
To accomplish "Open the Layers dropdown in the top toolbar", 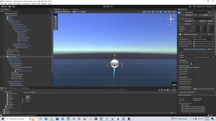I will pyautogui.click(x=201, y=6).
